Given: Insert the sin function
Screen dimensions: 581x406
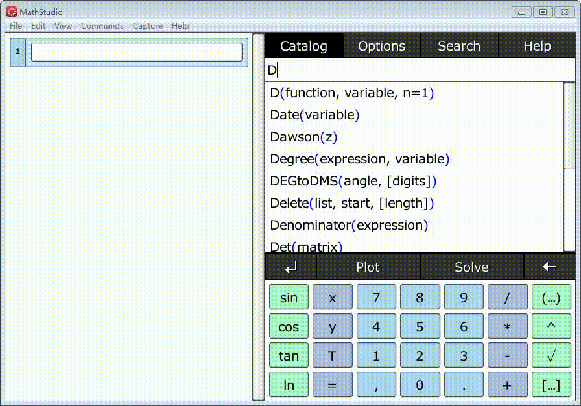Looking at the screenshot, I should tap(289, 297).
